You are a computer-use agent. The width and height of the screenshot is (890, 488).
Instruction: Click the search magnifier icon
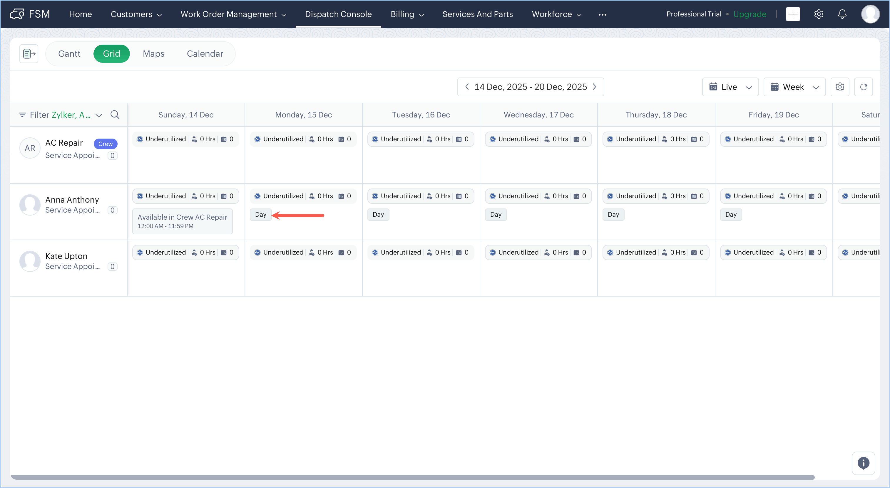coord(115,115)
